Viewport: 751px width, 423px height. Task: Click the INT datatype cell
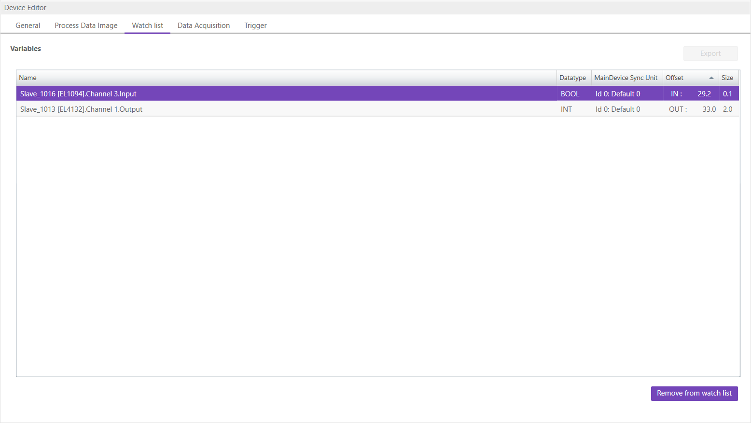(x=566, y=109)
